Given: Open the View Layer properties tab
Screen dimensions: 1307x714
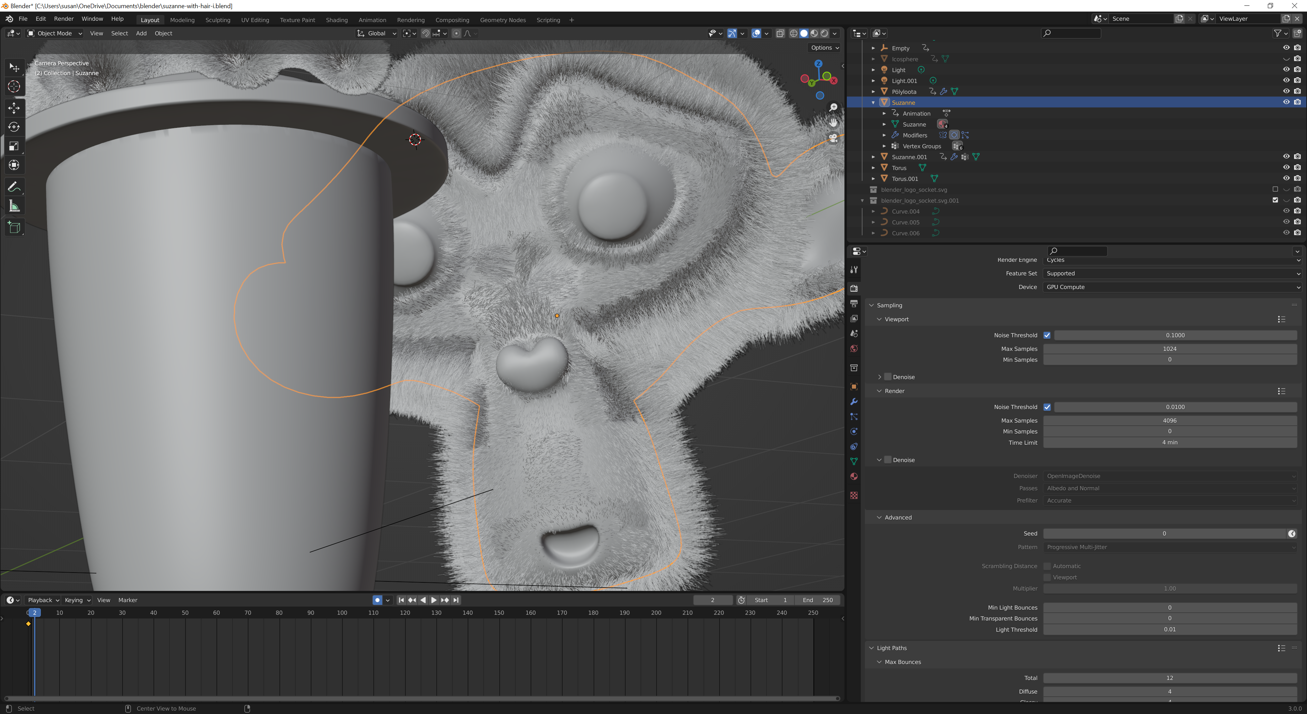Looking at the screenshot, I should [x=854, y=318].
